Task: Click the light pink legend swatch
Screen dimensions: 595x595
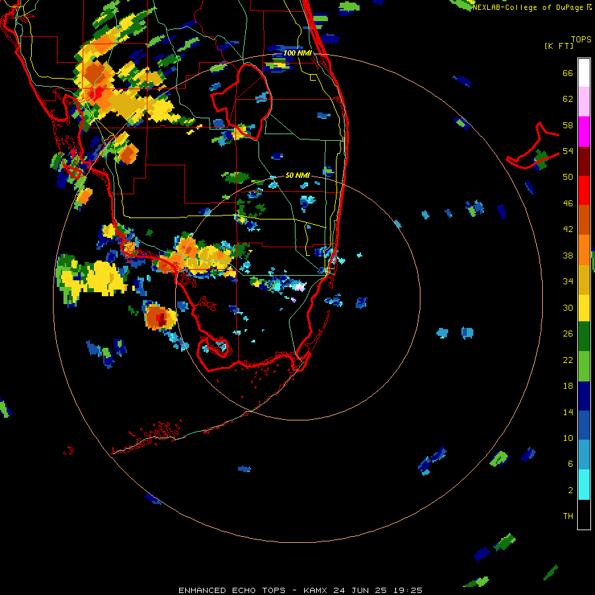Action: [x=584, y=101]
